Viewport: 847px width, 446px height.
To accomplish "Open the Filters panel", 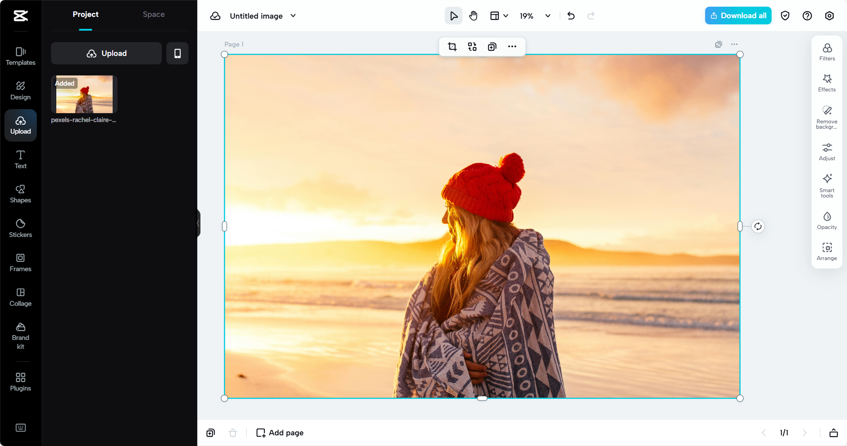I will tap(827, 52).
